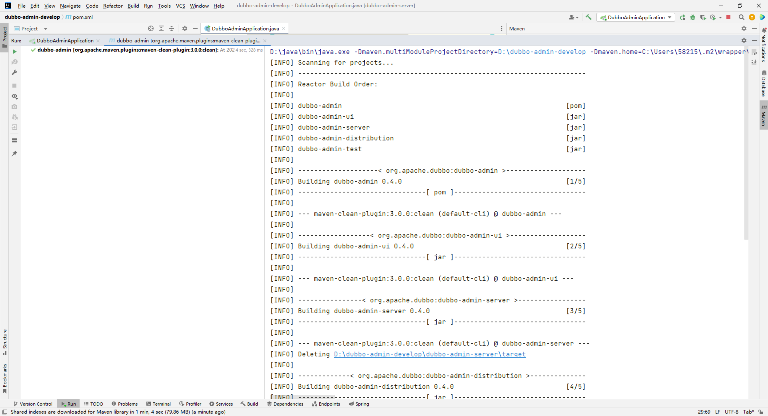The height and width of the screenshot is (416, 768).
Task: Click the Build Project hammer icon
Action: [x=588, y=17]
